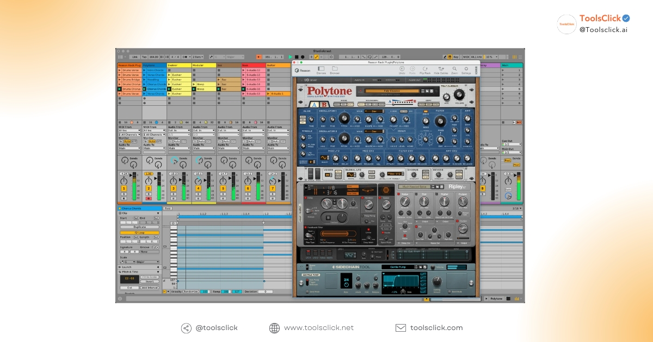Select the Evolver track header
The image size is (653, 342).
pos(179,65)
